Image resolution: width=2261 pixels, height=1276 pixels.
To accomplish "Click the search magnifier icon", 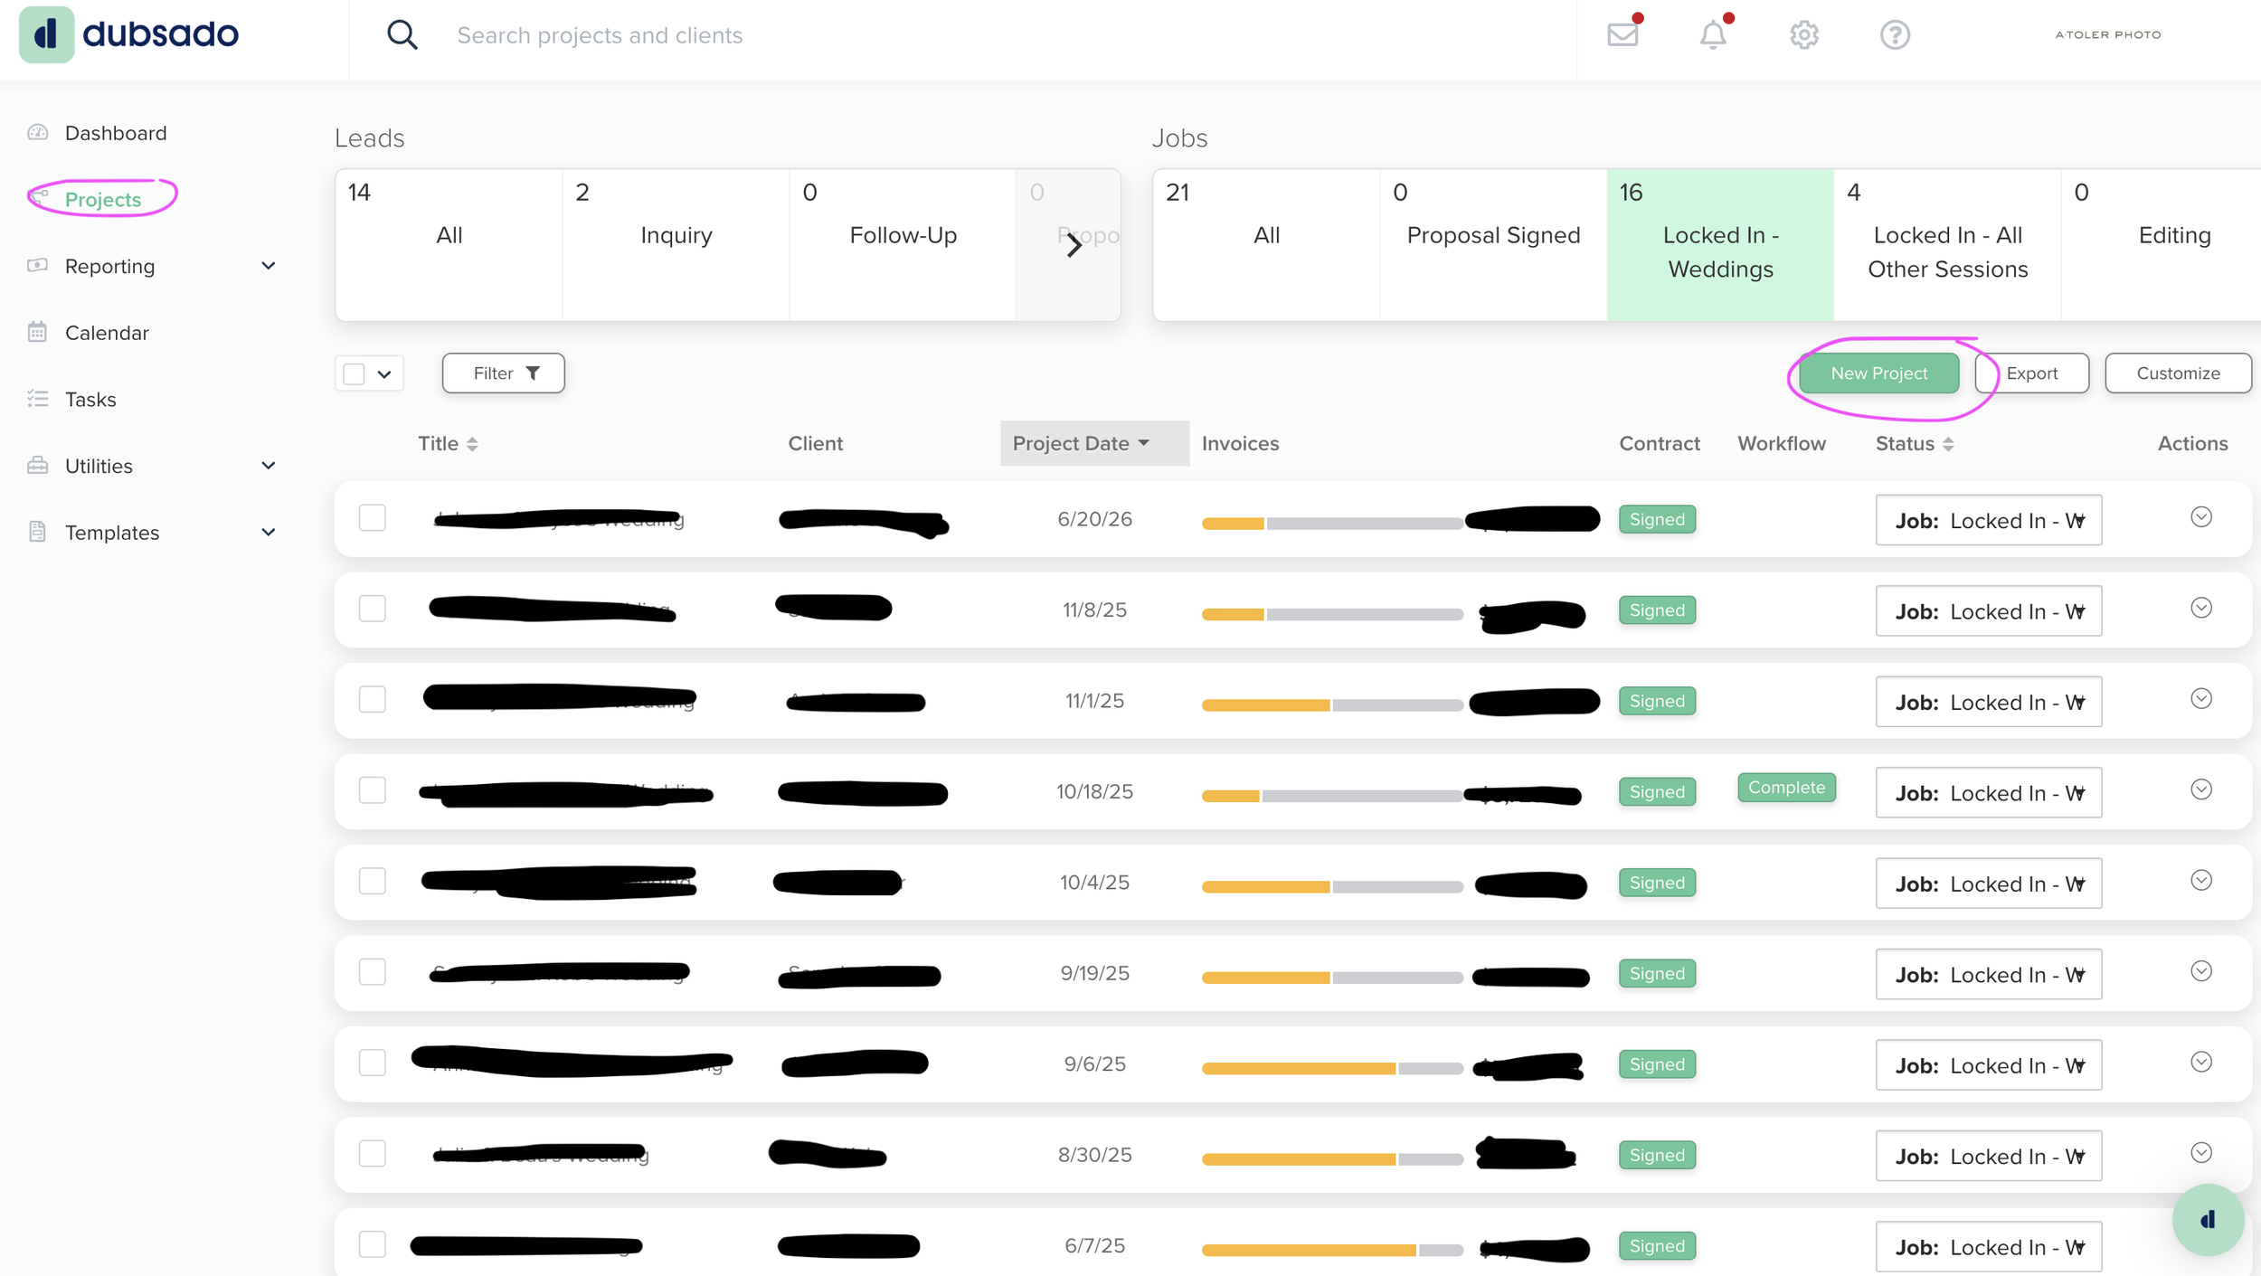I will click(402, 34).
